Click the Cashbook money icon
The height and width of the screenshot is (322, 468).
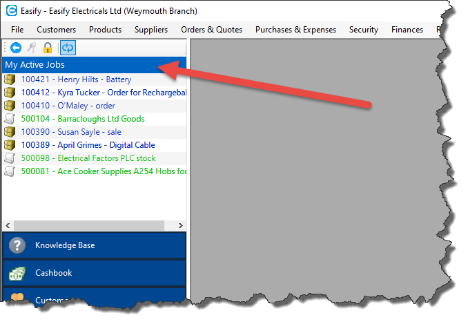pyautogui.click(x=17, y=274)
